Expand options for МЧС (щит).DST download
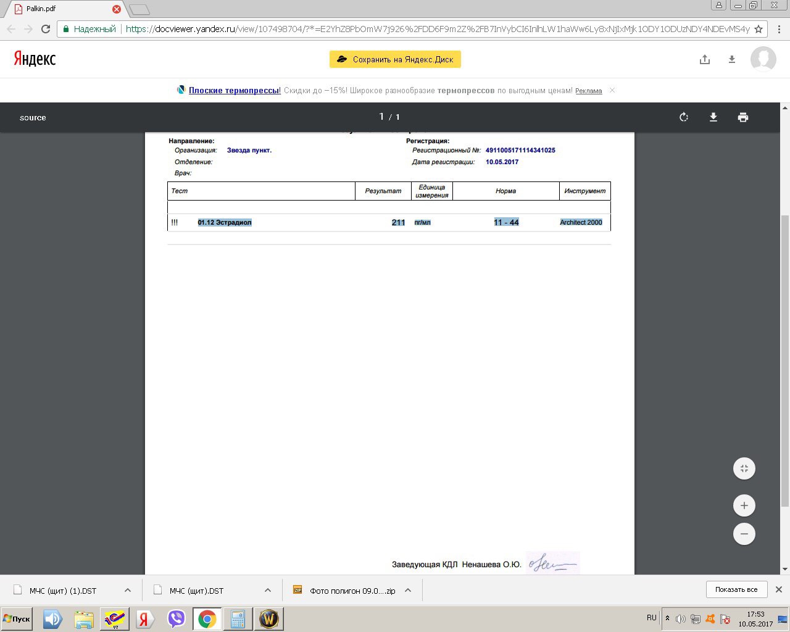790x632 pixels. coord(268,591)
